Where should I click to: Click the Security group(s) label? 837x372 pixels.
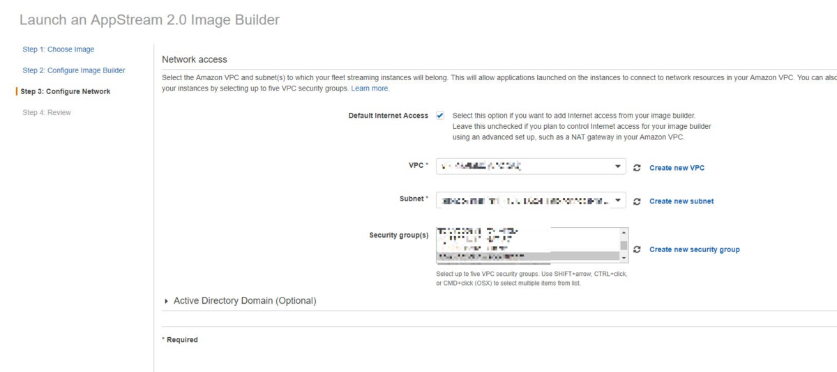click(399, 235)
